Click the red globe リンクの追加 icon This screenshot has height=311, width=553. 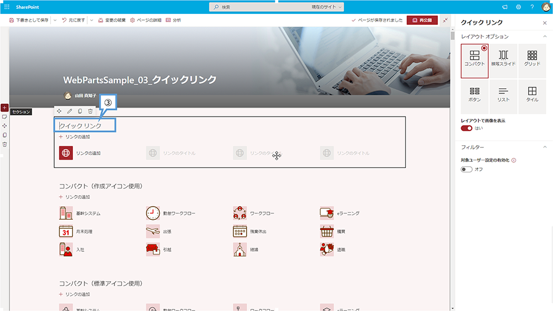[x=66, y=153]
